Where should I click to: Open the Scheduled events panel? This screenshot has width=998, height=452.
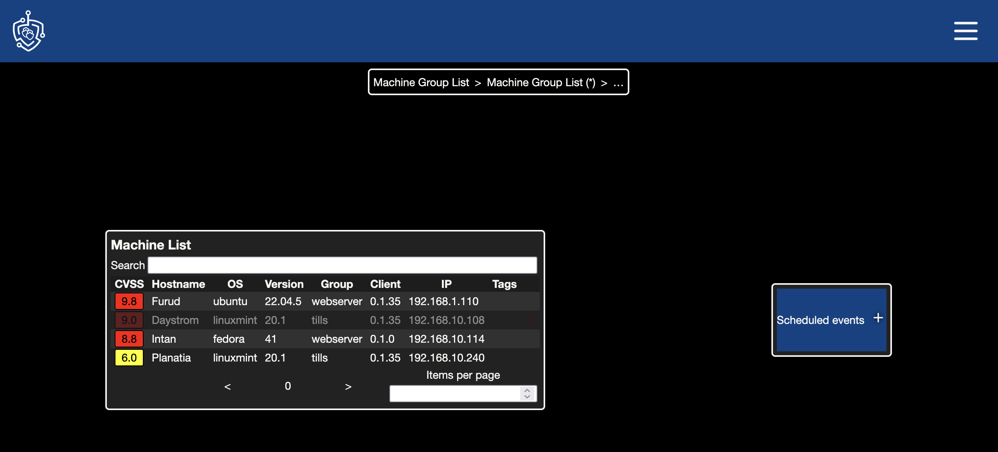coord(831,320)
